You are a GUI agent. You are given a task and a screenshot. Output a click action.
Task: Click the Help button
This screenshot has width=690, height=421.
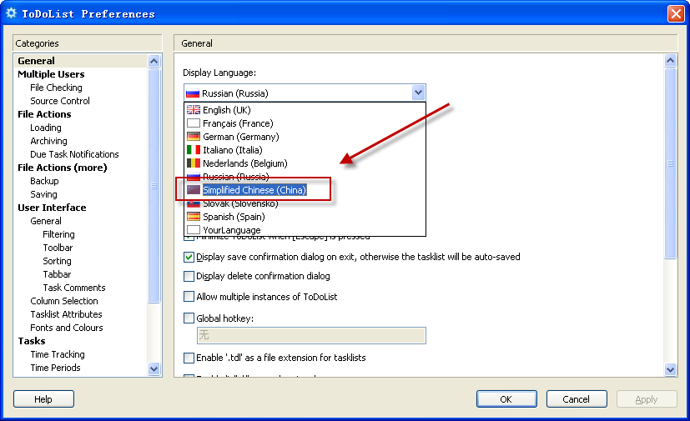[43, 399]
